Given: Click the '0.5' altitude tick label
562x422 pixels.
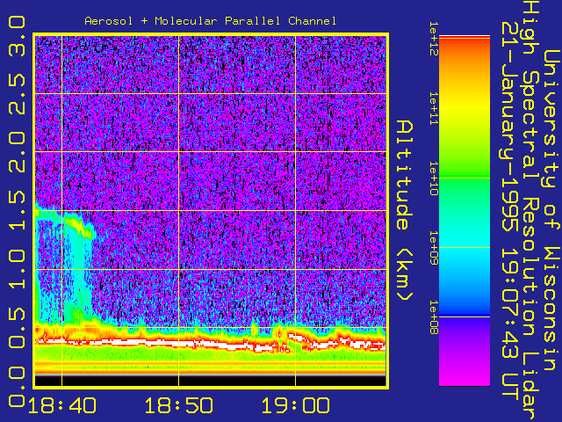Looking at the screenshot, I should coord(17,327).
